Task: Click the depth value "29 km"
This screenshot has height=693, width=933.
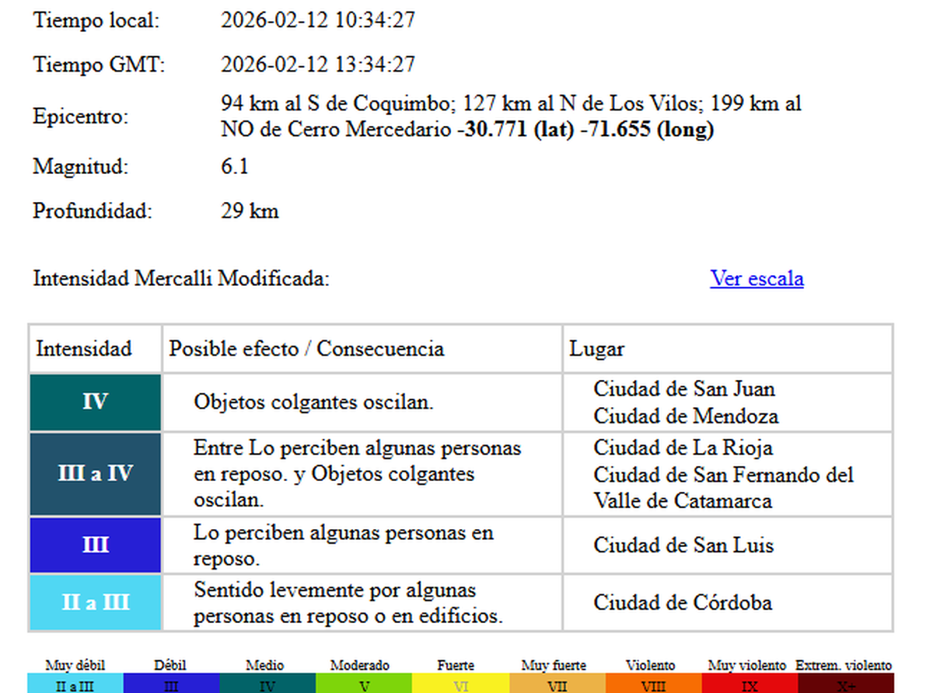Action: tap(250, 211)
